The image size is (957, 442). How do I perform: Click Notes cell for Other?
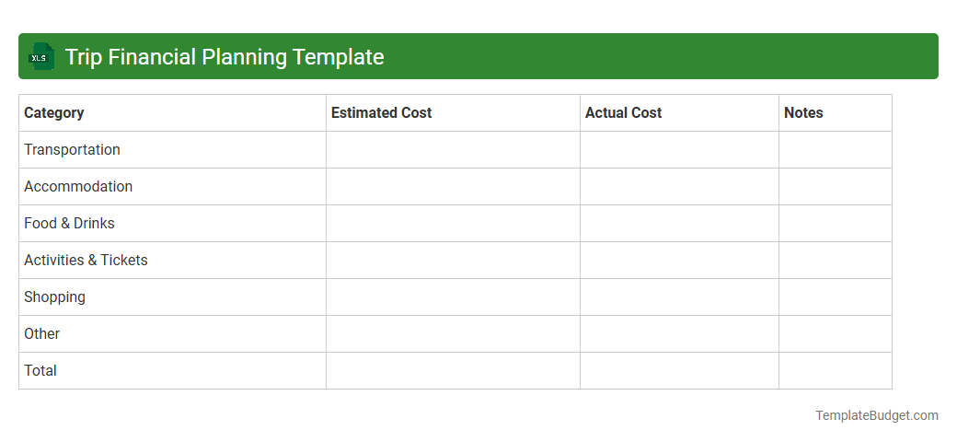pyautogui.click(x=836, y=334)
